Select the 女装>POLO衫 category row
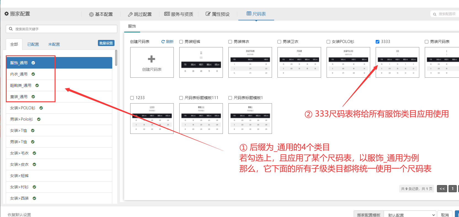The width and height of the screenshot is (459, 217). 23,108
